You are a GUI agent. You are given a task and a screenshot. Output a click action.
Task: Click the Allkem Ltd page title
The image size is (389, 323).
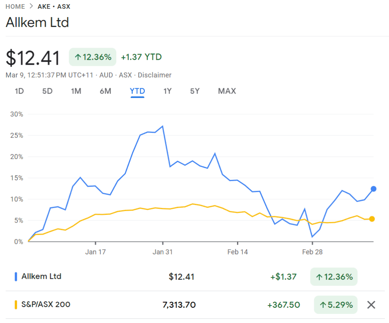pyautogui.click(x=37, y=22)
